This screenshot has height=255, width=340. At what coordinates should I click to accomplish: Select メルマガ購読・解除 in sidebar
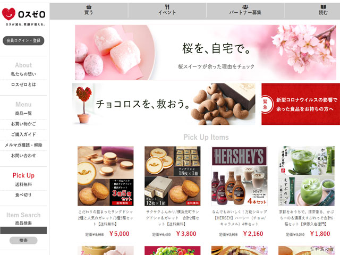pos(23,145)
